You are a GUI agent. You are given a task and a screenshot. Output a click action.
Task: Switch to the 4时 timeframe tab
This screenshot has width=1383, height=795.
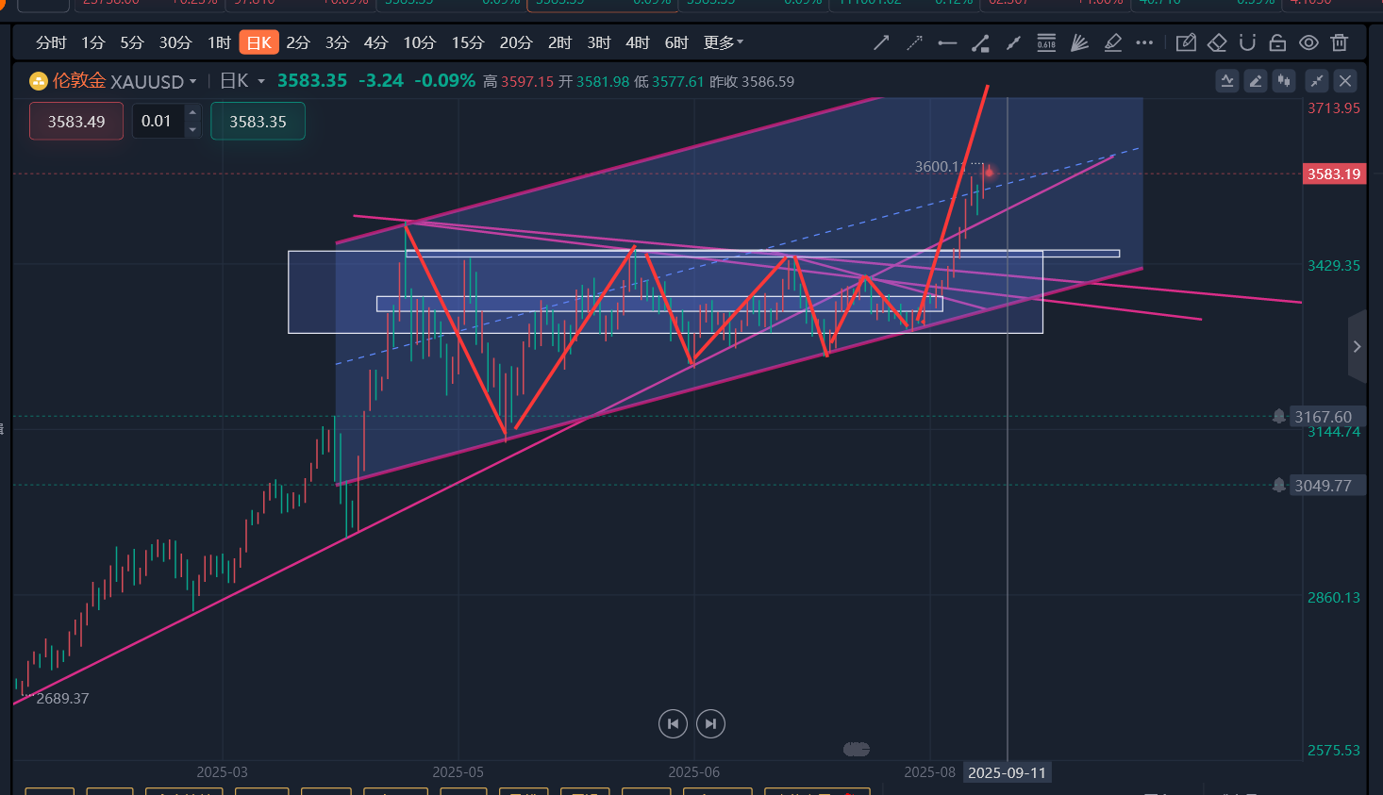pos(638,42)
